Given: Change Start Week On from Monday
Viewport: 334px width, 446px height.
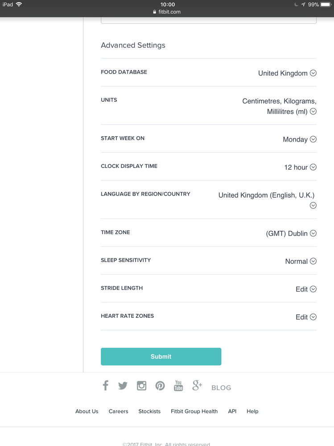Looking at the screenshot, I should (x=313, y=139).
